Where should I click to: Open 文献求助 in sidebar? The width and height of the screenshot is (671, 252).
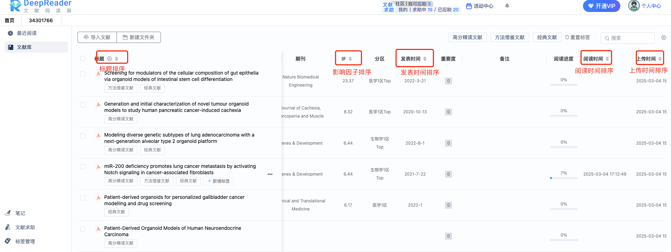25,227
